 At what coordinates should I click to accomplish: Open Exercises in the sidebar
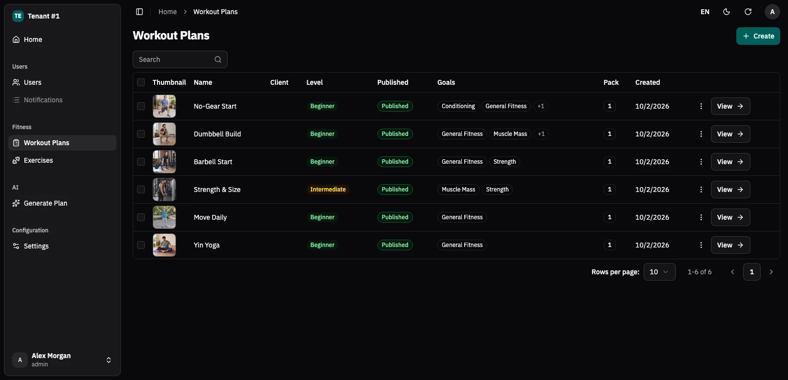(62, 160)
